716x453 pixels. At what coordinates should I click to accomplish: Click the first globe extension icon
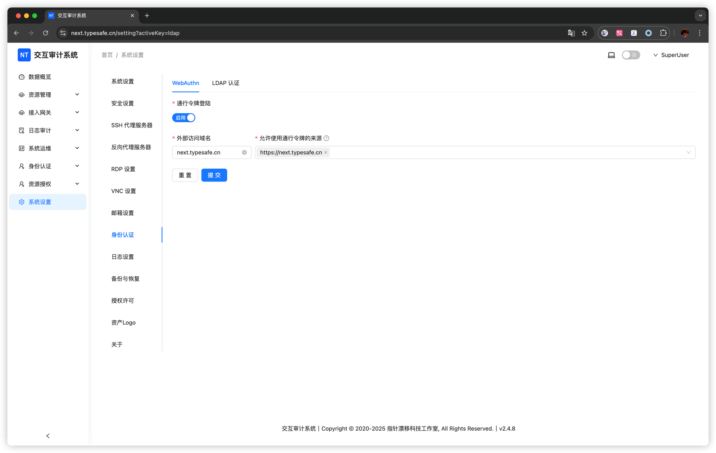click(605, 33)
